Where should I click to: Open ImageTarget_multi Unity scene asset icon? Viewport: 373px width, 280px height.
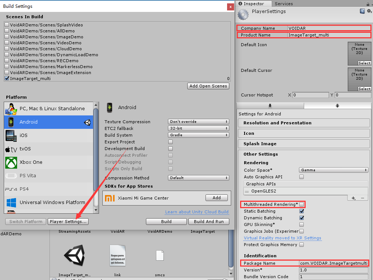pyautogui.click(x=74, y=255)
